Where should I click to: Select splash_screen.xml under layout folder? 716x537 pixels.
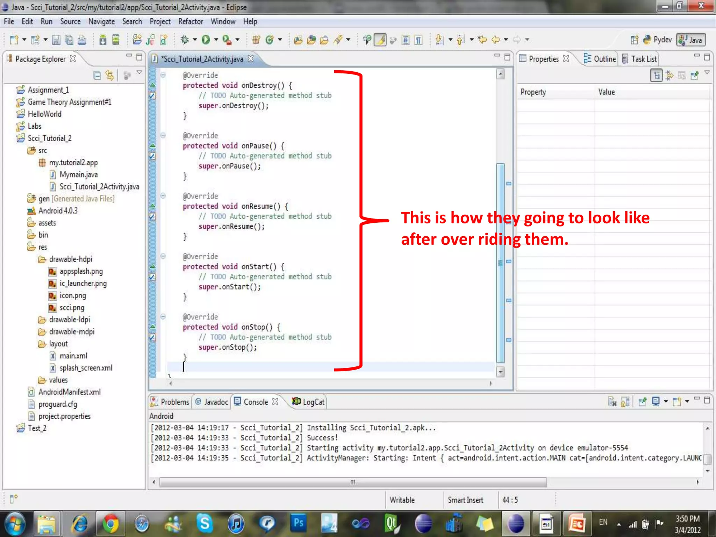click(x=86, y=368)
